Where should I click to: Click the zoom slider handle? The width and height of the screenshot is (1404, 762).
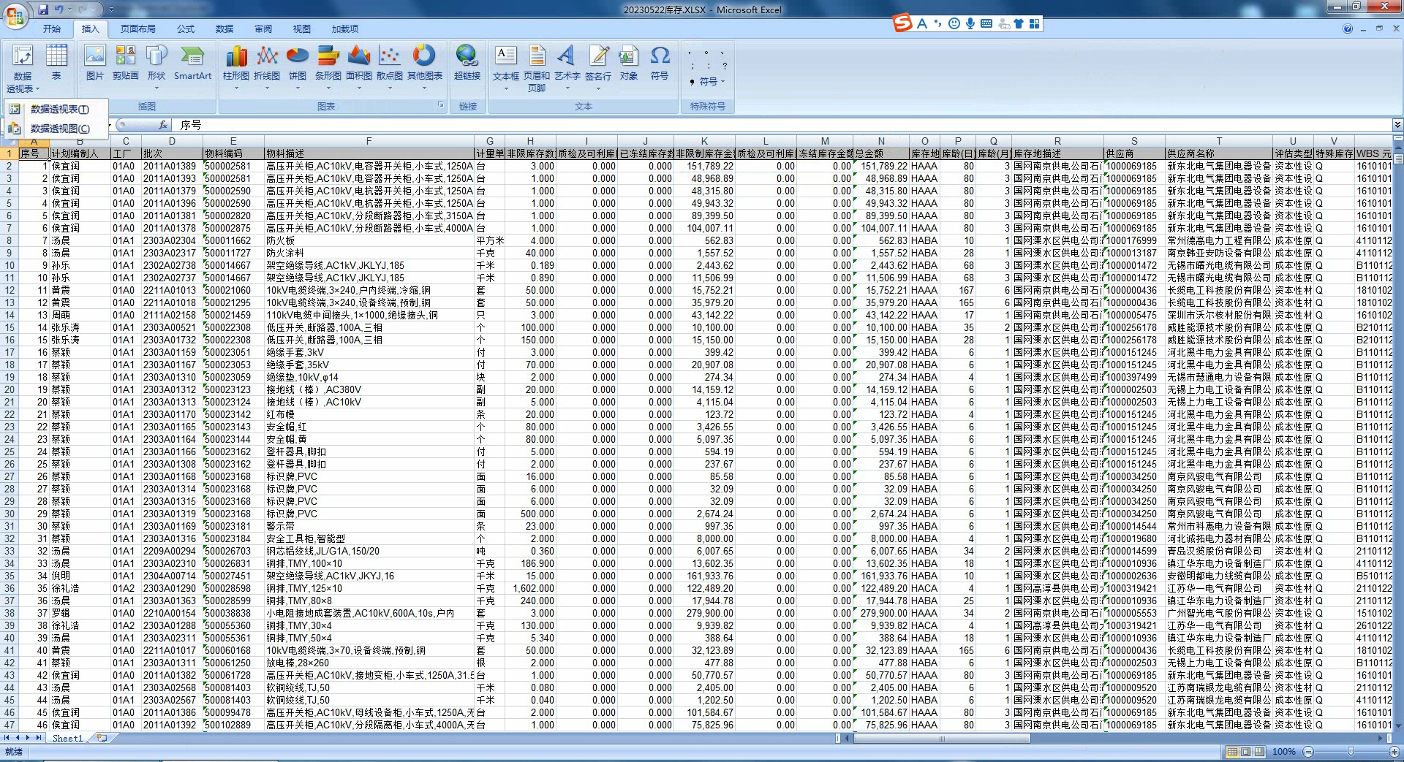click(1350, 751)
